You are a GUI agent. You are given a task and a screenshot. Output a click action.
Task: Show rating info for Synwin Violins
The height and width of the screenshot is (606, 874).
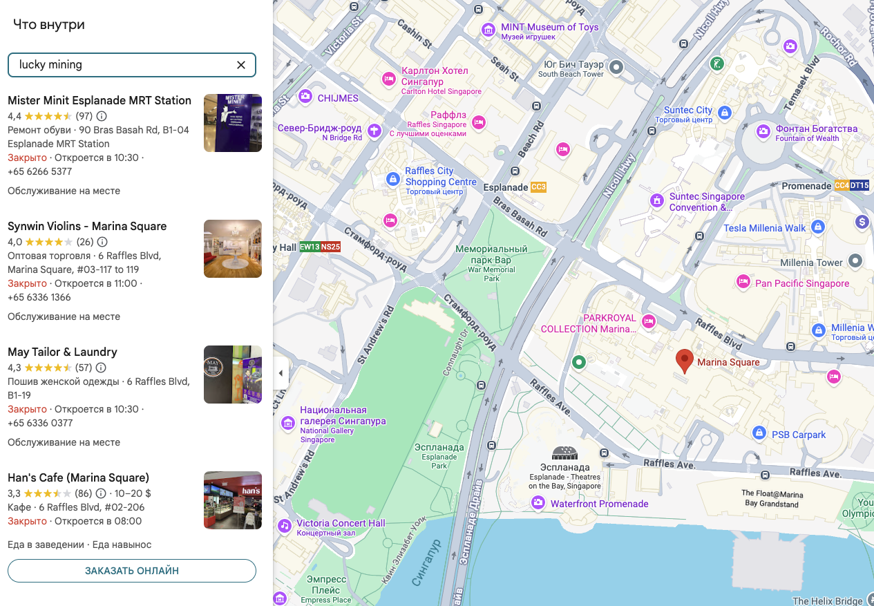102,242
